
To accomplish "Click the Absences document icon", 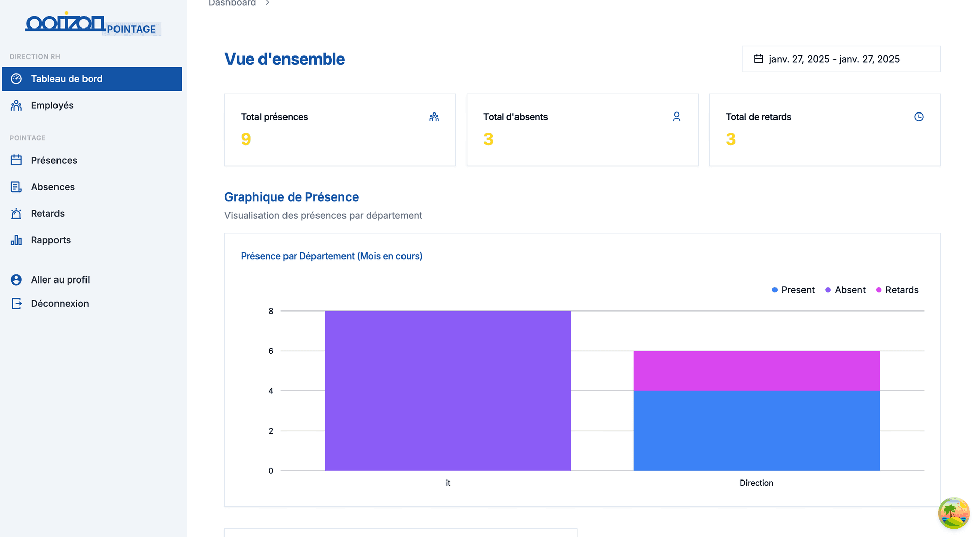I will pyautogui.click(x=16, y=187).
